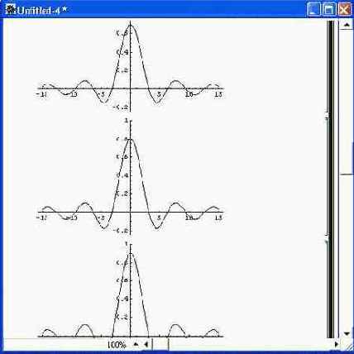Open the 100% magnification popup
Screen dimensions: 354x354
(x=117, y=345)
